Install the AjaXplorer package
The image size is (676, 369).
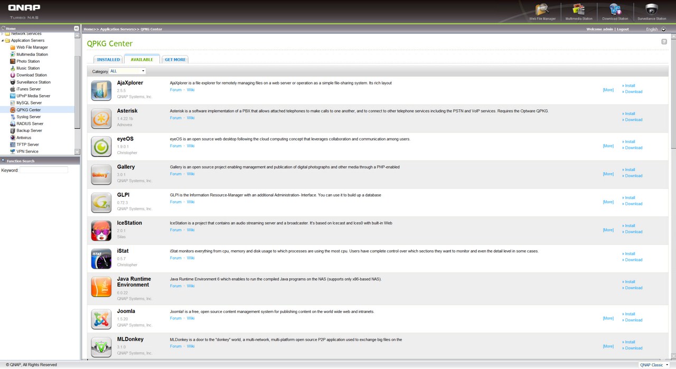point(628,86)
